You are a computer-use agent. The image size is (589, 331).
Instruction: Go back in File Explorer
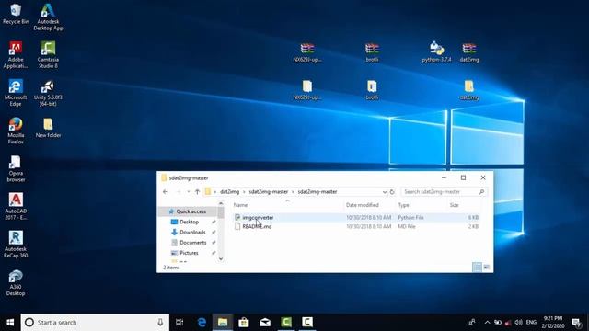click(166, 192)
